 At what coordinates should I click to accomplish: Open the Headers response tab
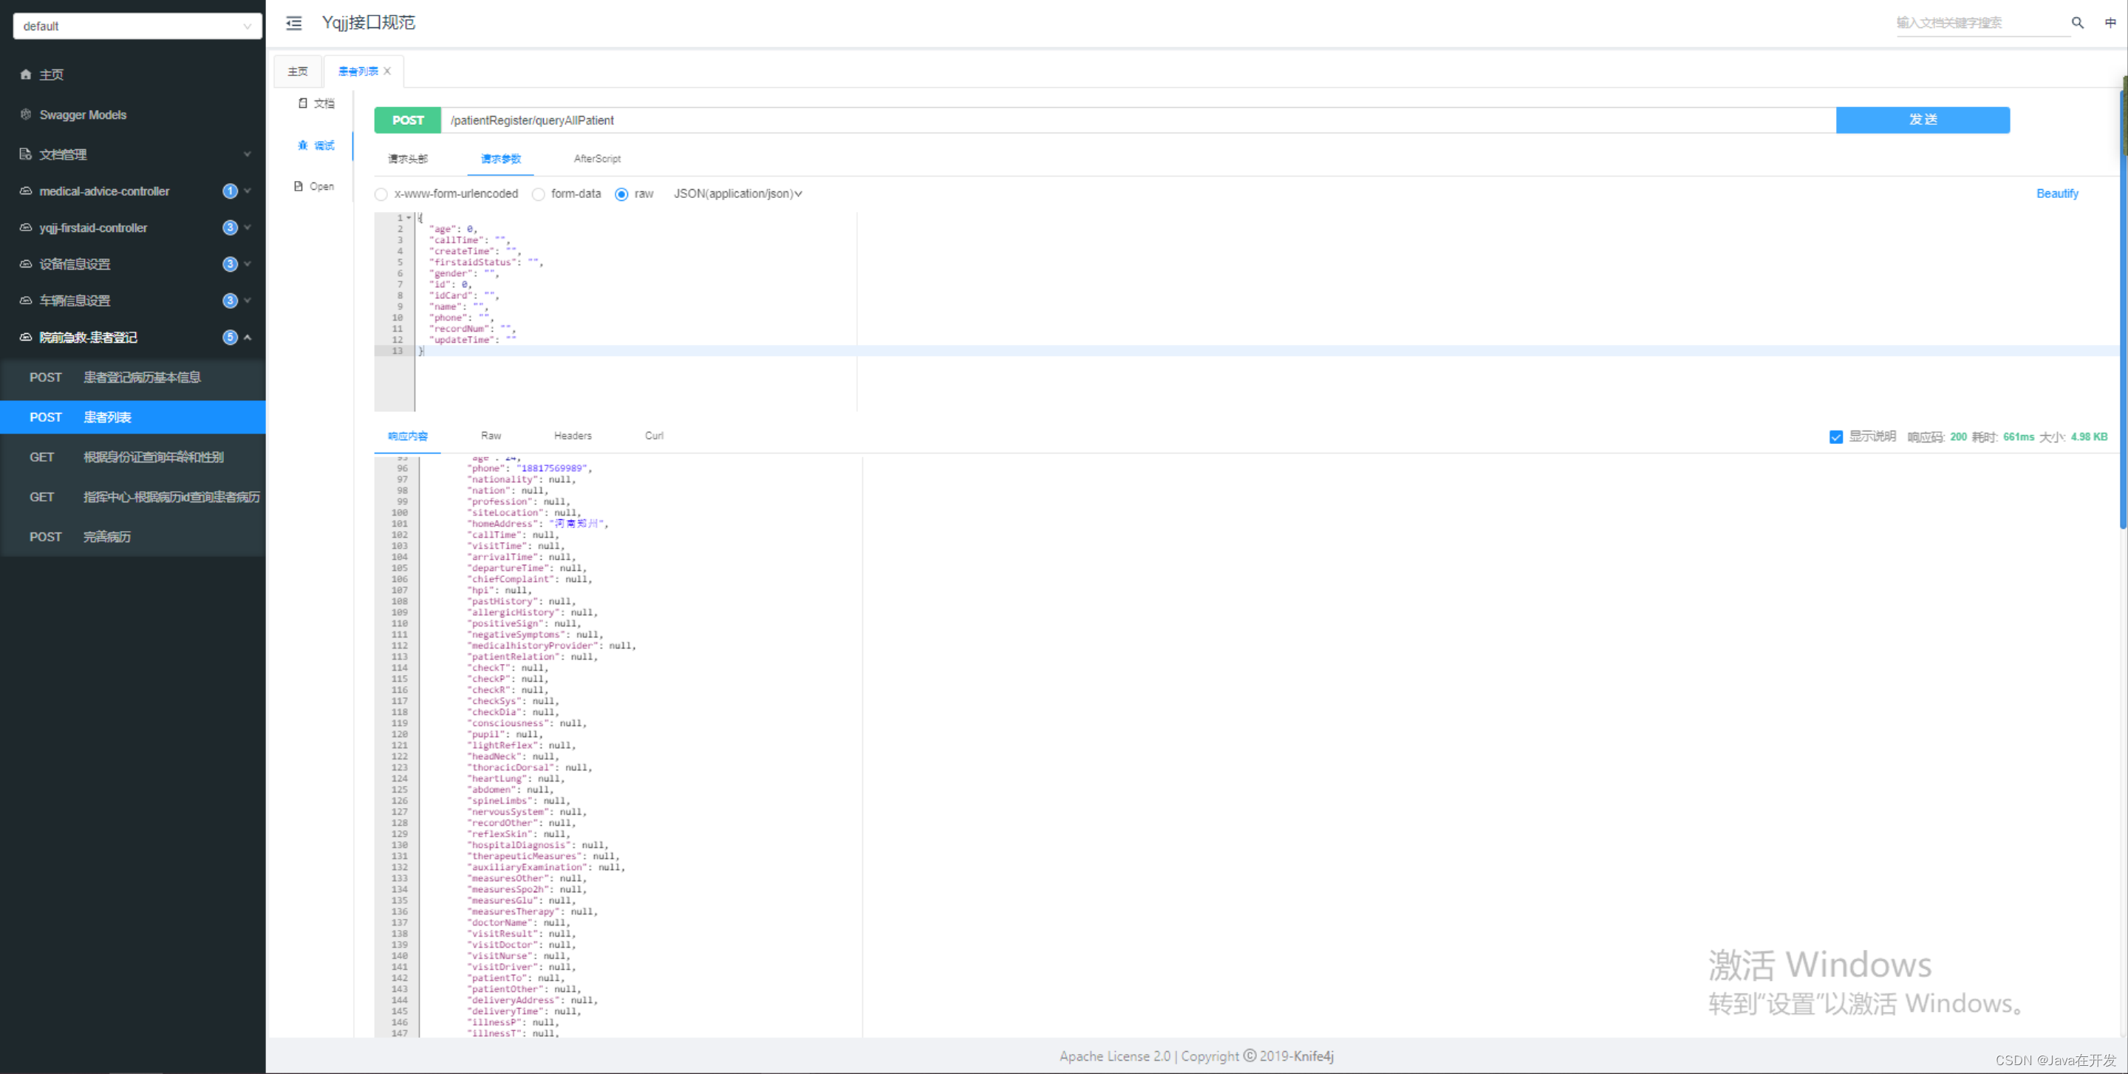tap(573, 436)
